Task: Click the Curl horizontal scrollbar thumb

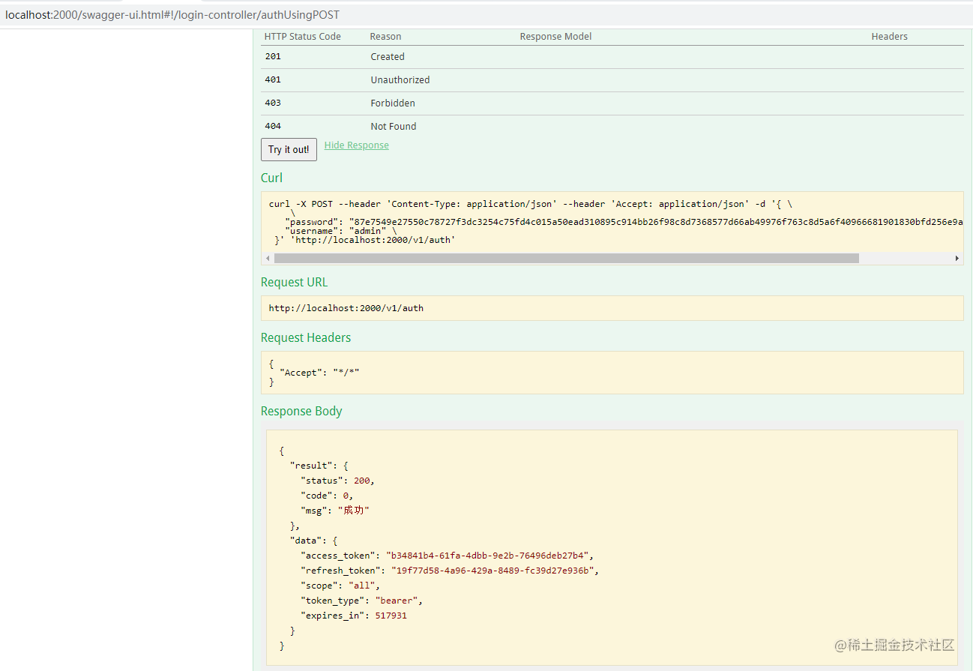Action: point(567,258)
